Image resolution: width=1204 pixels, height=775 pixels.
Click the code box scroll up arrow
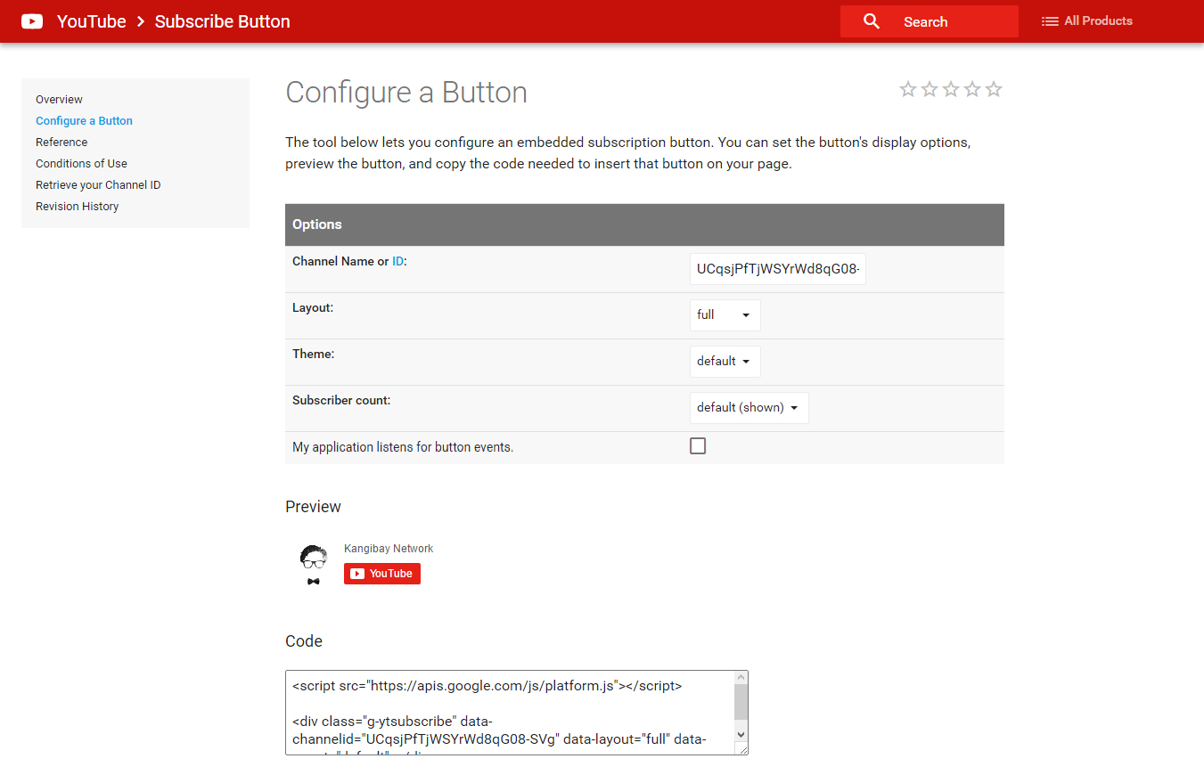tap(741, 678)
